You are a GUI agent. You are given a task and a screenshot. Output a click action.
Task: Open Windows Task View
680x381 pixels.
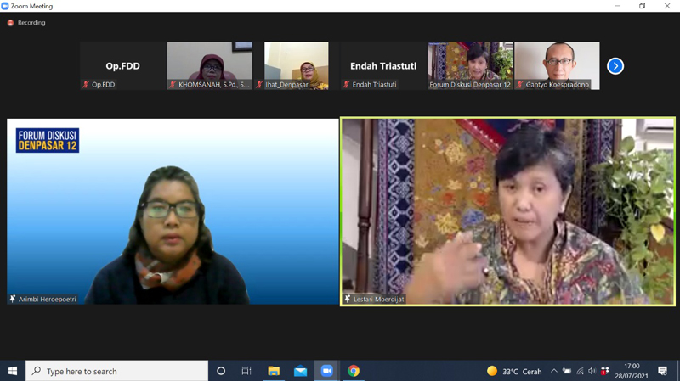[x=246, y=371]
